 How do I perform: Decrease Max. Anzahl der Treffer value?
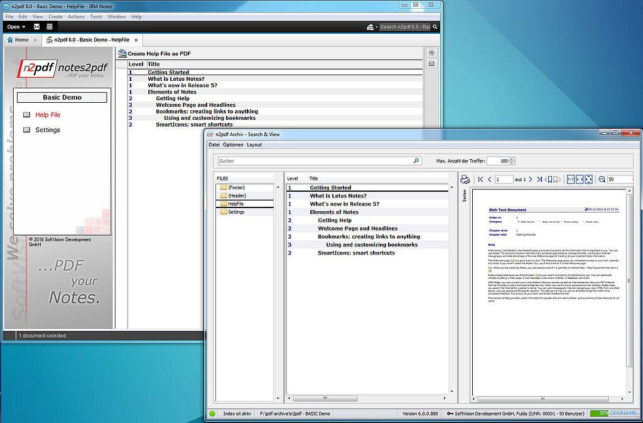click(512, 163)
